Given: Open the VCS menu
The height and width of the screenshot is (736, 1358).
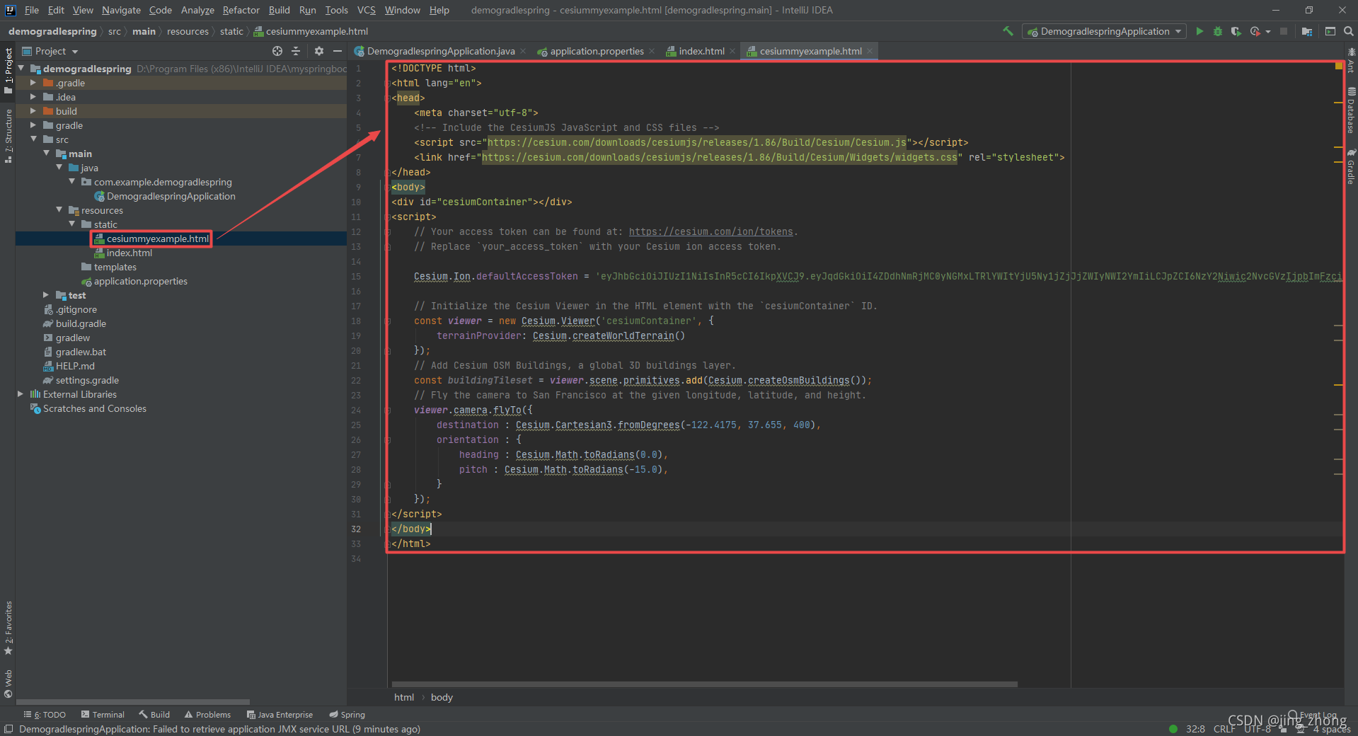Looking at the screenshot, I should (367, 10).
